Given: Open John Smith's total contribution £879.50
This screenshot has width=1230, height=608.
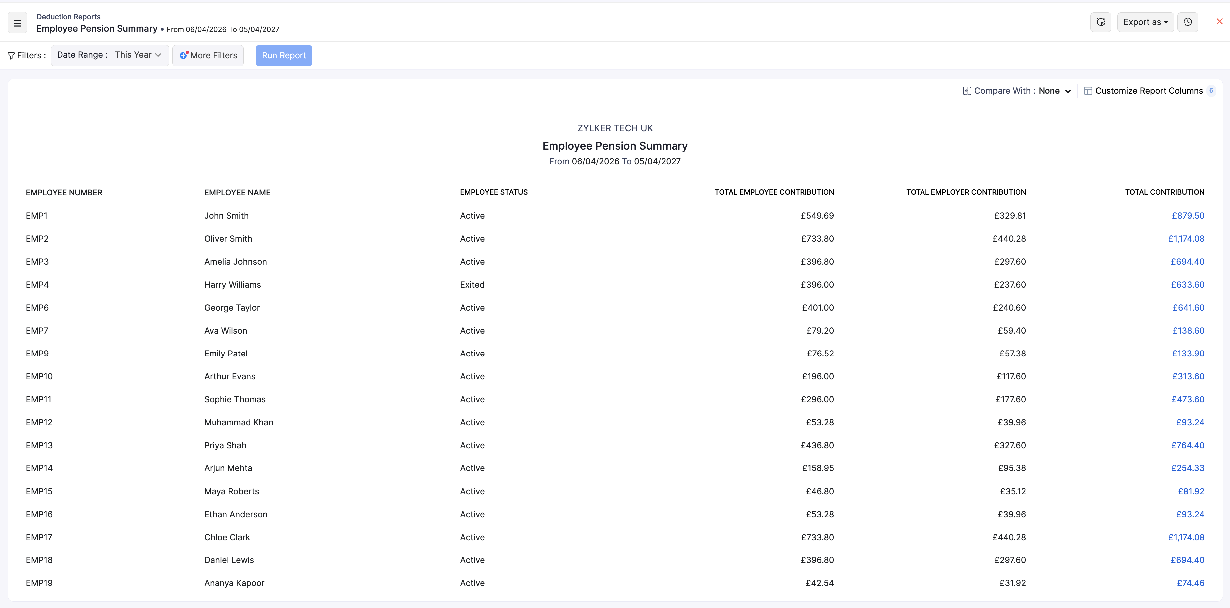Looking at the screenshot, I should click(1188, 216).
